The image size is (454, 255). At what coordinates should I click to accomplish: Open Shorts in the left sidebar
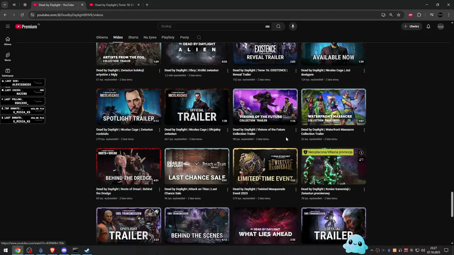8,57
